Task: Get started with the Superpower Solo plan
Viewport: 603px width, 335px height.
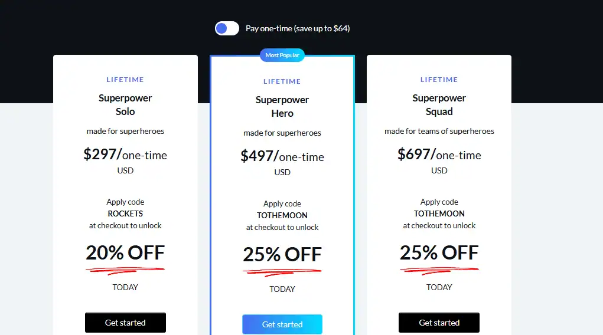Action: (125, 323)
